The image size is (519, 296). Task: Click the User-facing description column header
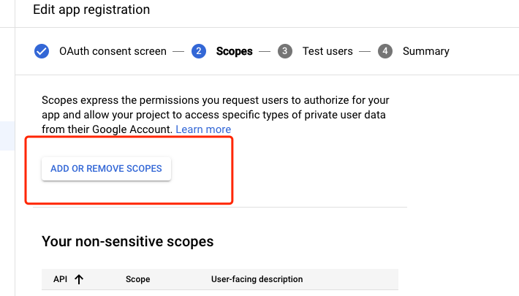click(257, 279)
